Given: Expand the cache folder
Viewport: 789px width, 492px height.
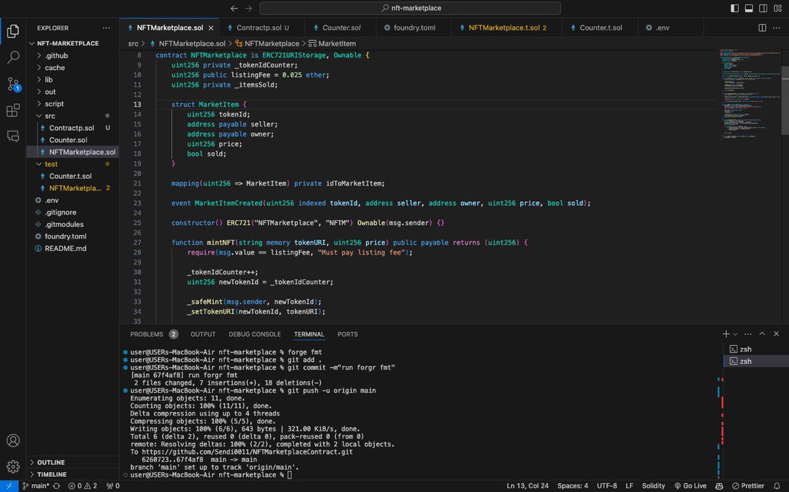Looking at the screenshot, I should pyautogui.click(x=55, y=68).
